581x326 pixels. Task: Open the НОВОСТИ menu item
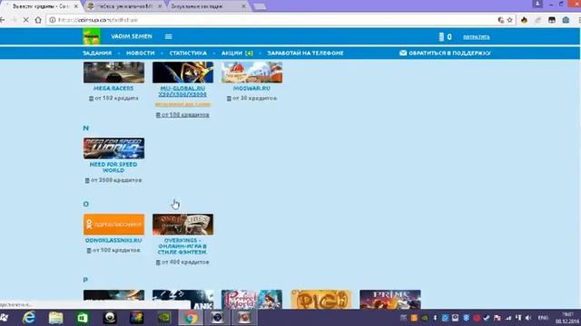coord(141,53)
